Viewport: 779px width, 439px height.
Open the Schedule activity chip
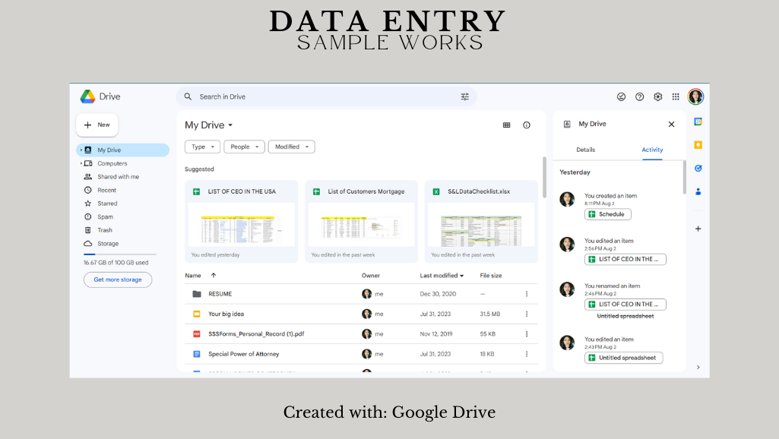coord(607,214)
